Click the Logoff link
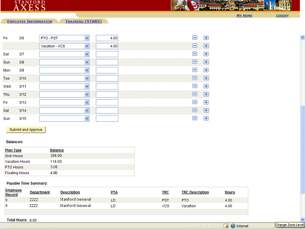This screenshot has height=229, width=305. click(x=282, y=16)
